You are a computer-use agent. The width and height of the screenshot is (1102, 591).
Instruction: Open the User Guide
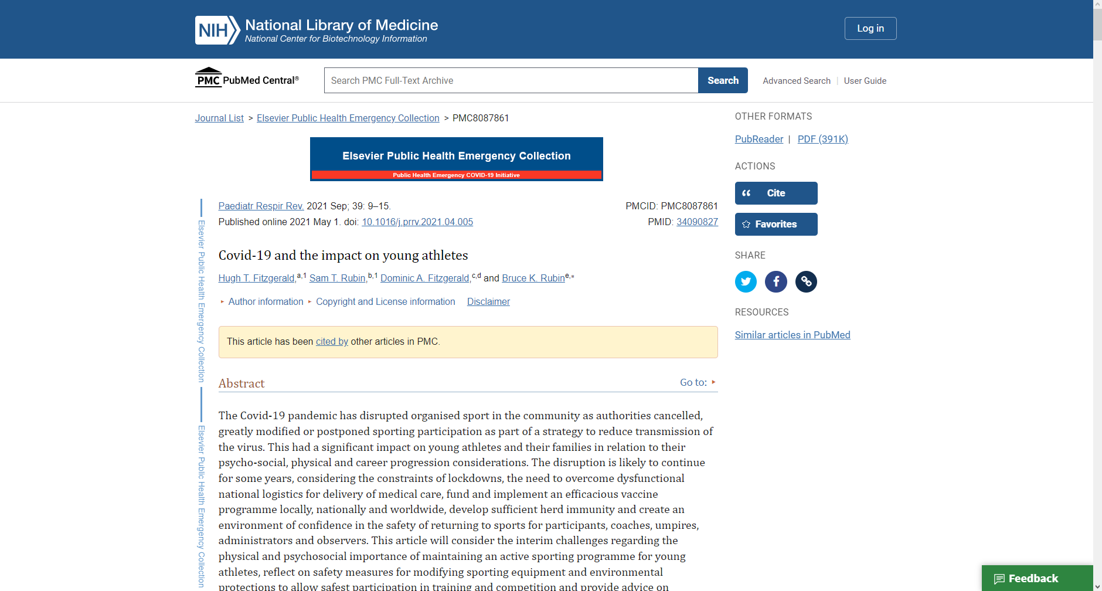[865, 81]
